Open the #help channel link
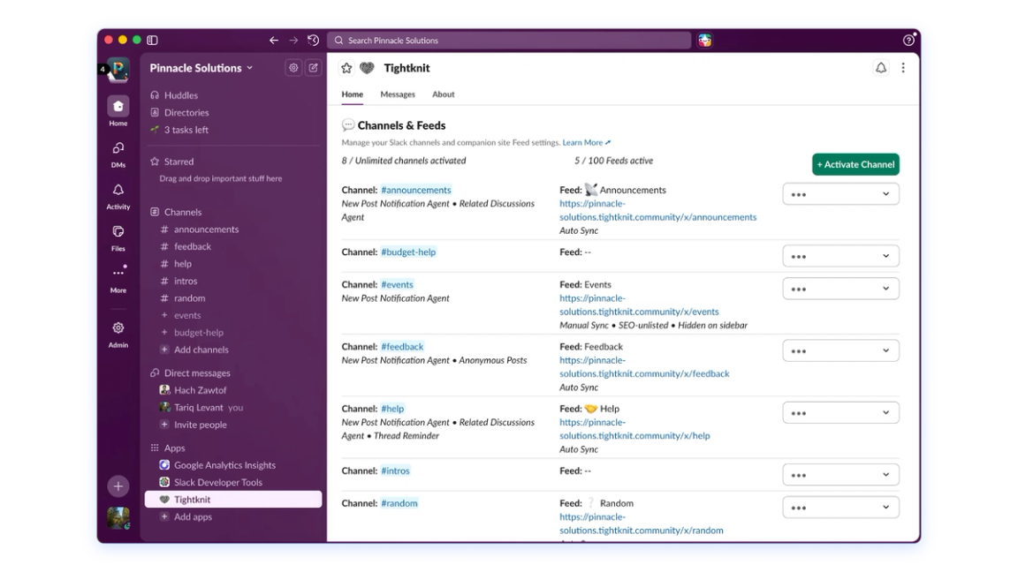The height and width of the screenshot is (572, 1018). 392,410
